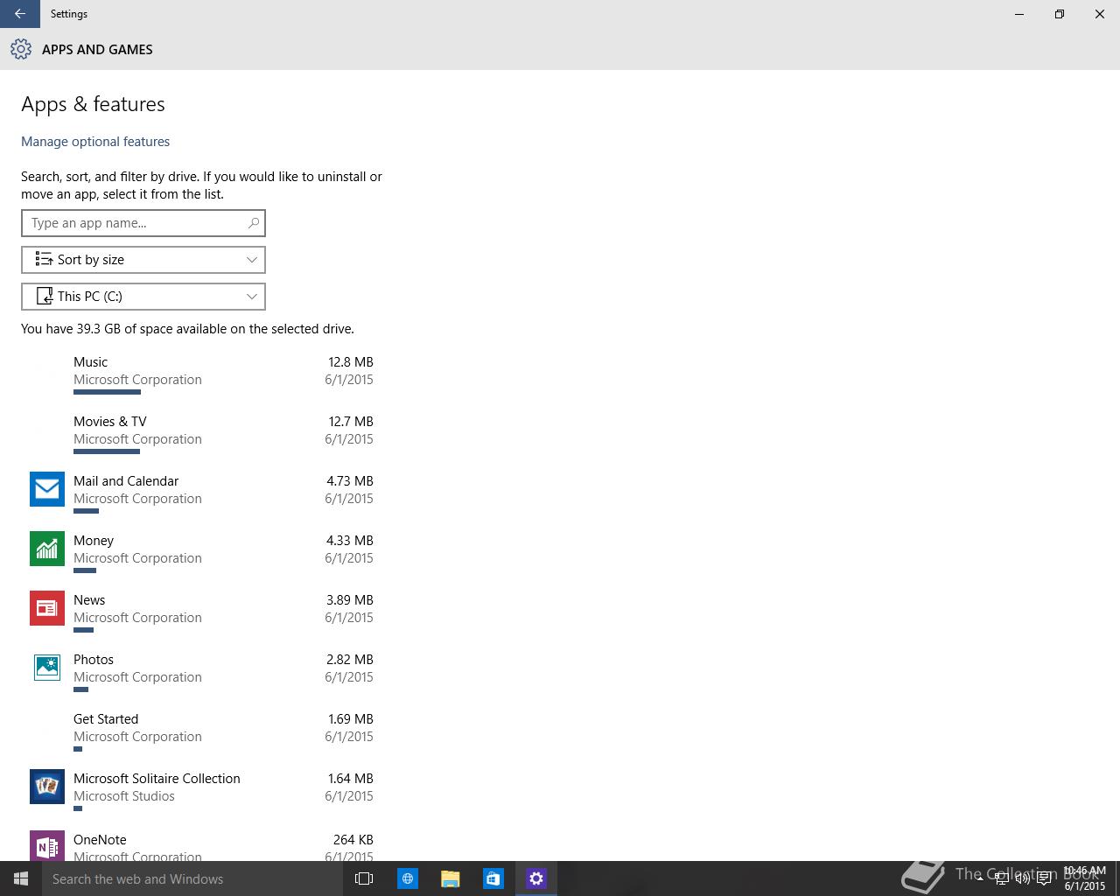Open the taskbar clock and date

click(1085, 878)
